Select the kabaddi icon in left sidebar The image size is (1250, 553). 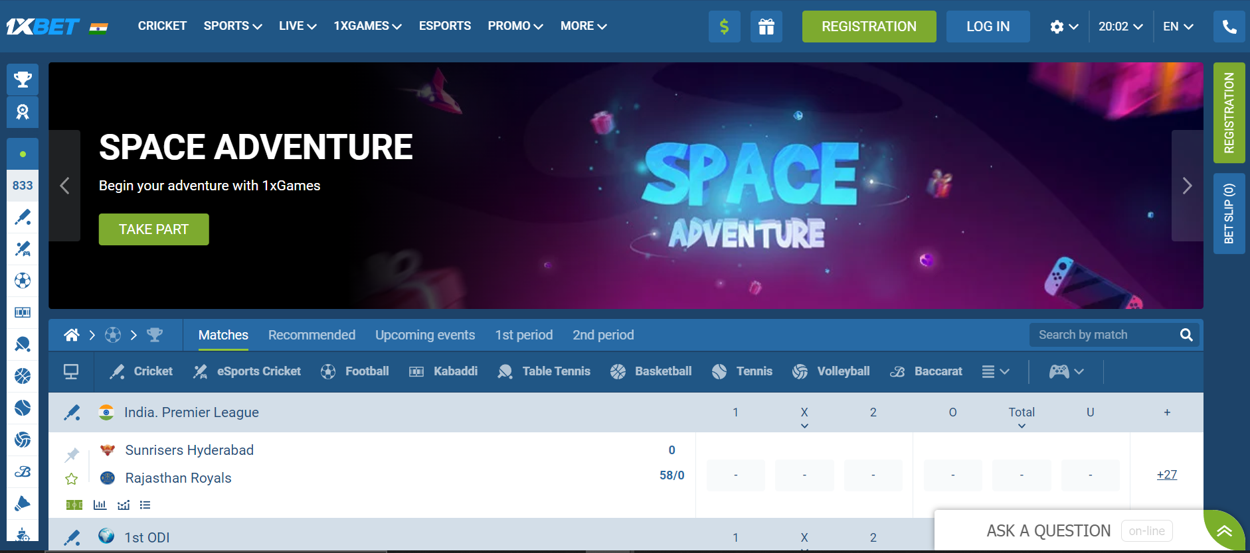pyautogui.click(x=23, y=312)
